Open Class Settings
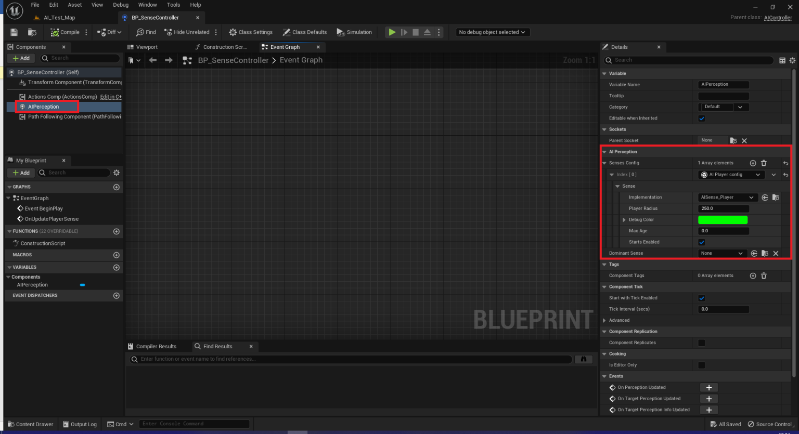 tap(251, 32)
